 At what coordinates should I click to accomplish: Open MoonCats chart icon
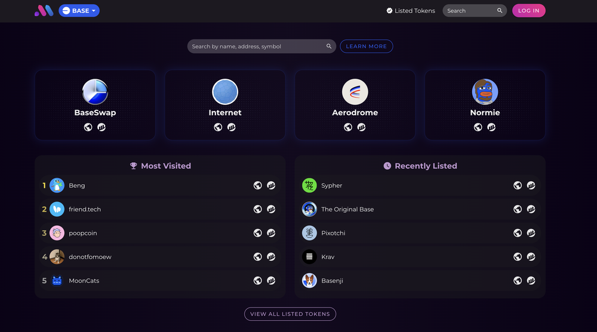click(271, 280)
